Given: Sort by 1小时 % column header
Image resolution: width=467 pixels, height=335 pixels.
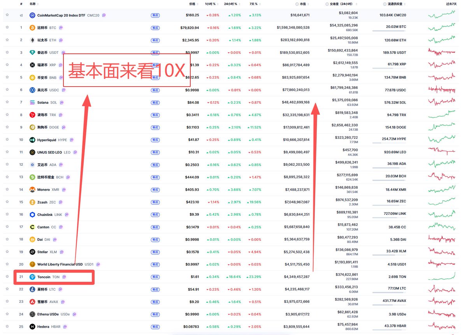Looking at the screenshot, I should click(x=212, y=4).
